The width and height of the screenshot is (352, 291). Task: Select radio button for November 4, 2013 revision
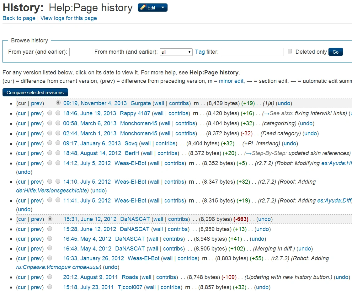coord(58,103)
